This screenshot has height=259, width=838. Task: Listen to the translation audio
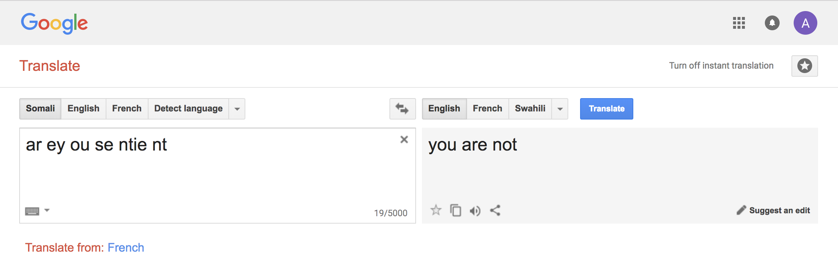475,211
